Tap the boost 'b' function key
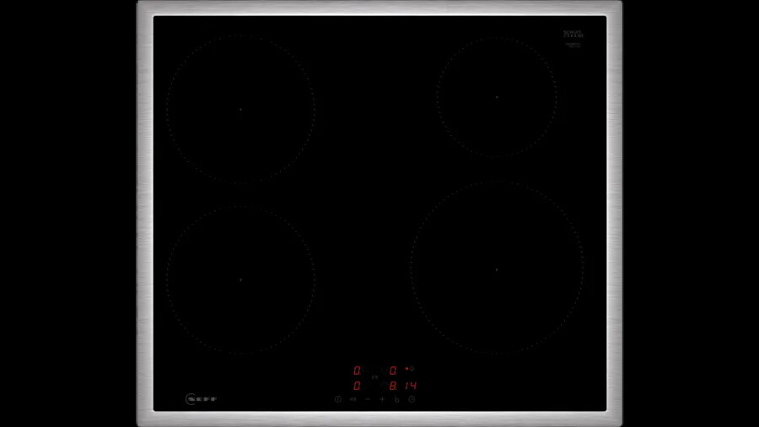The height and width of the screenshot is (427, 759). [x=396, y=398]
